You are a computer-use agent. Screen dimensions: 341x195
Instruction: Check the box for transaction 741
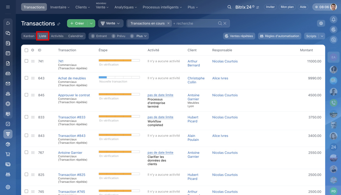(26, 61)
